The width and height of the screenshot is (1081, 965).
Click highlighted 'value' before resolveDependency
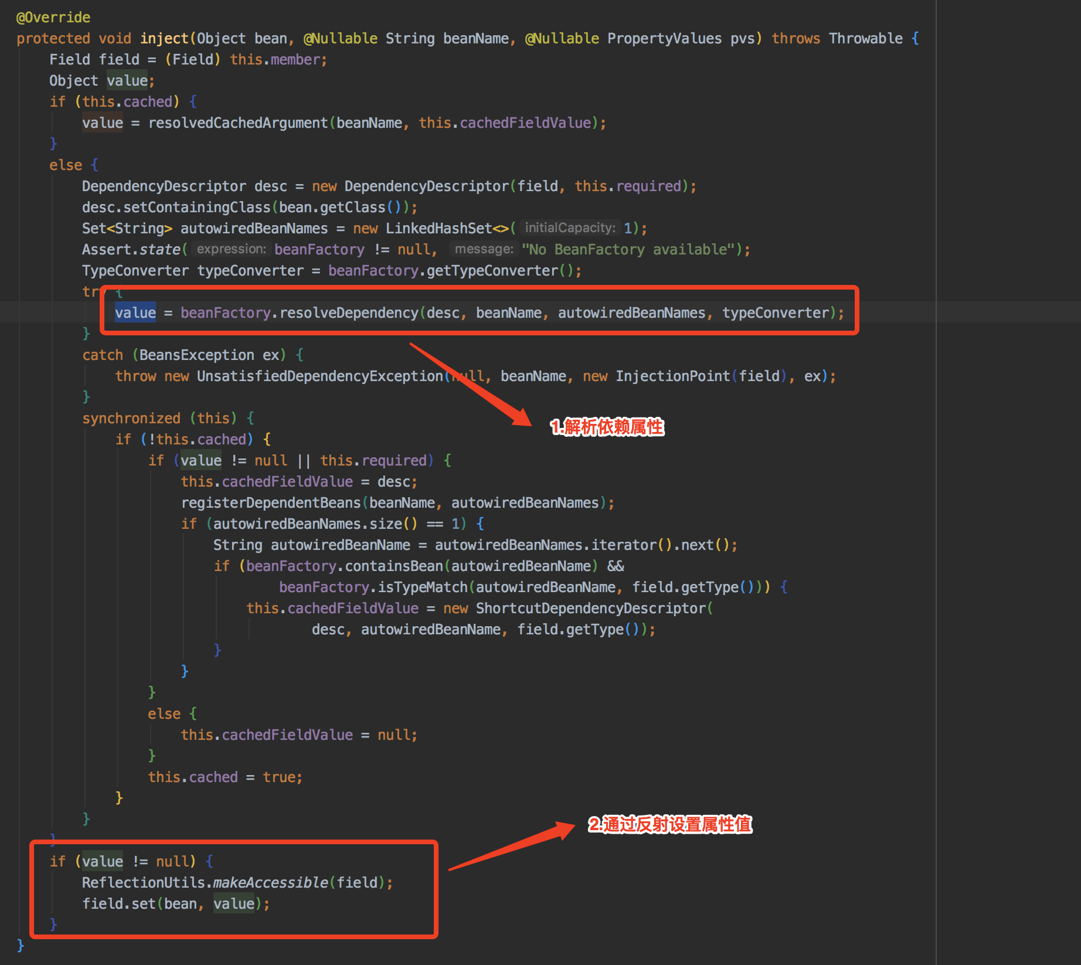pos(135,313)
